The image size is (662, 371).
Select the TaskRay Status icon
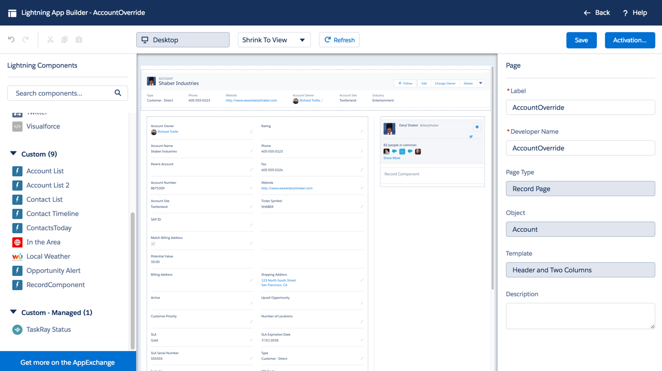click(x=17, y=330)
